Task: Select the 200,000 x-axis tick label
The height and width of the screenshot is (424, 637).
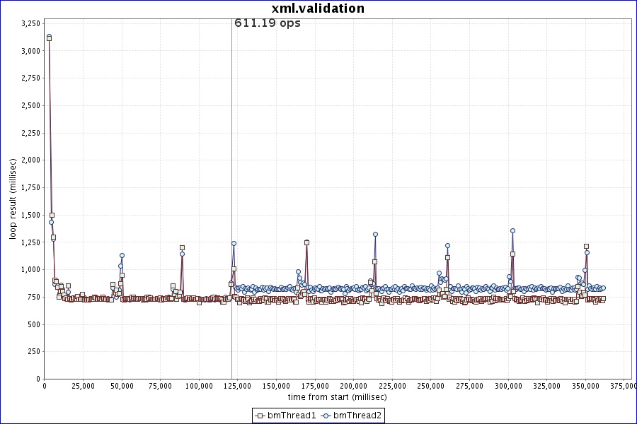Action: pyautogui.click(x=353, y=386)
